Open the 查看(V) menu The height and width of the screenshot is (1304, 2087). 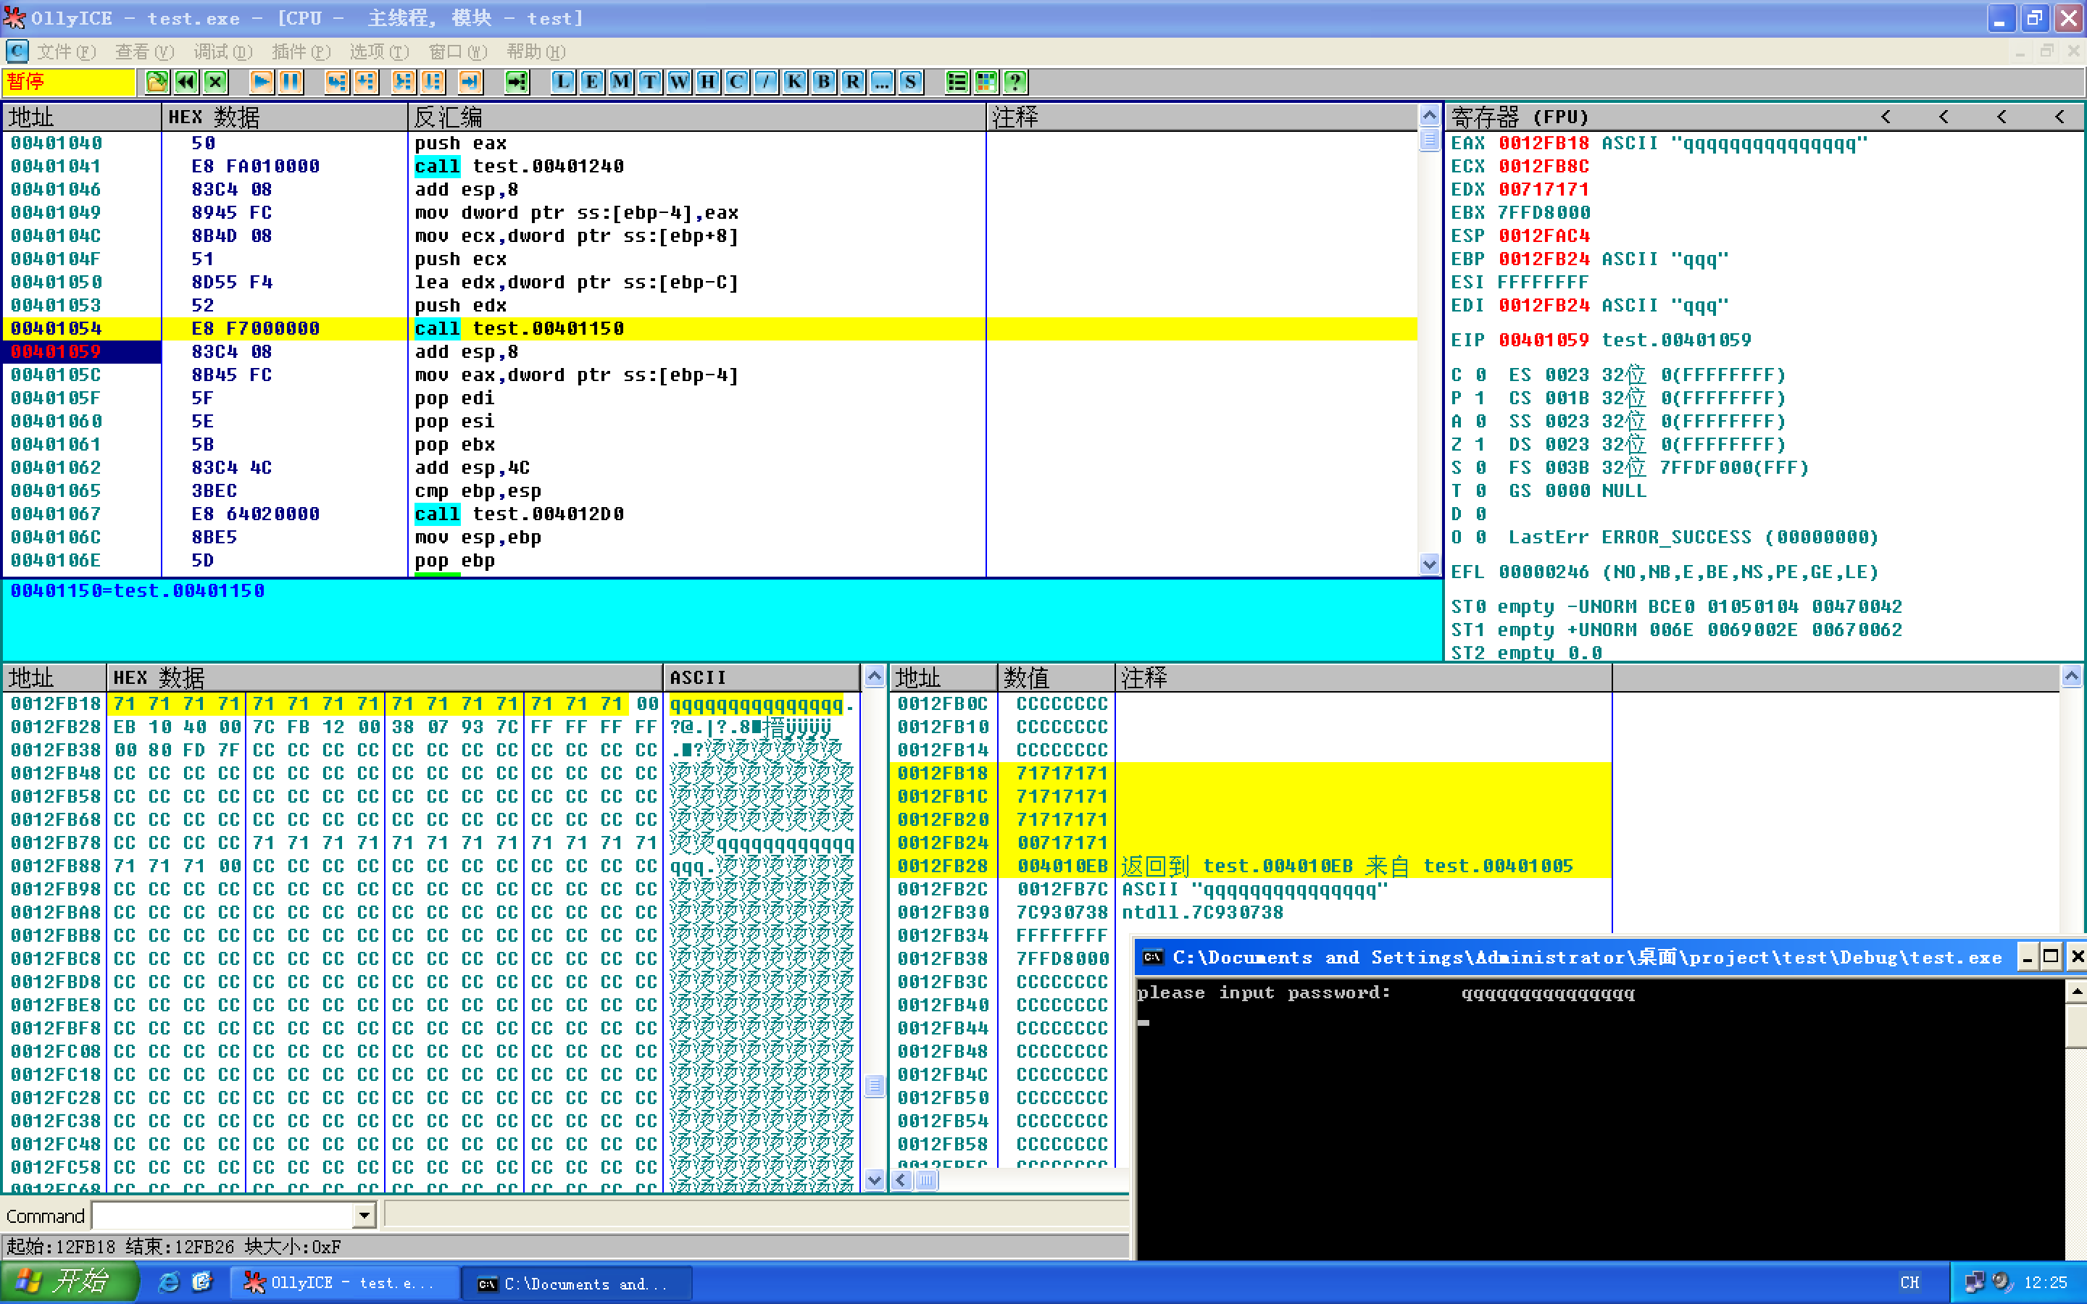(x=145, y=51)
